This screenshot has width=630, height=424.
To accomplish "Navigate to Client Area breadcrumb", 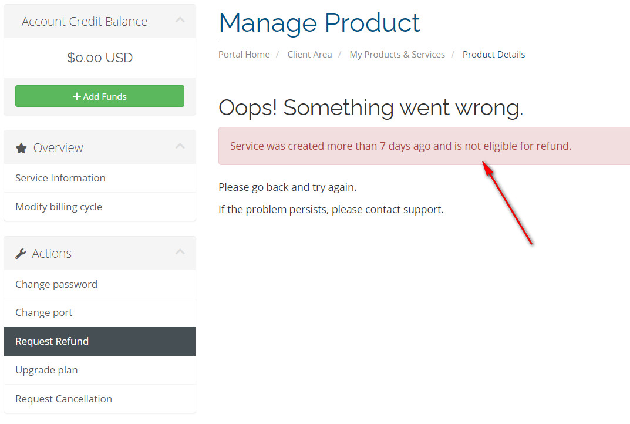I will (x=309, y=55).
